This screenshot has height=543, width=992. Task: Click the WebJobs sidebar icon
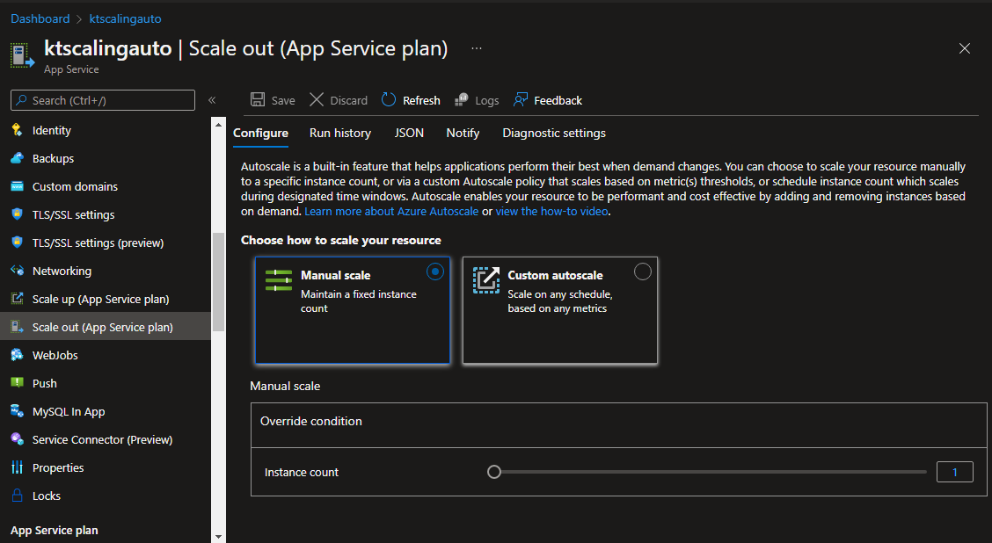17,355
